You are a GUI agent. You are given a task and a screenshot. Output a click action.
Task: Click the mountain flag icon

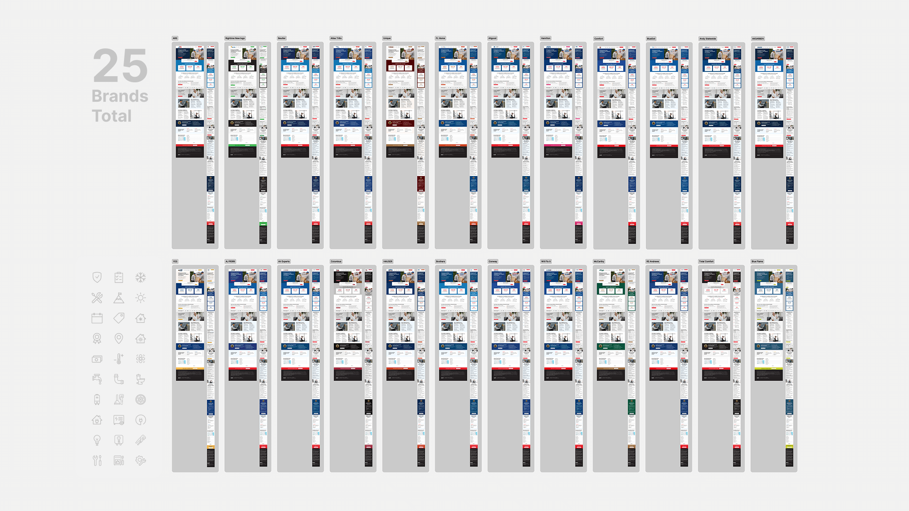click(119, 298)
